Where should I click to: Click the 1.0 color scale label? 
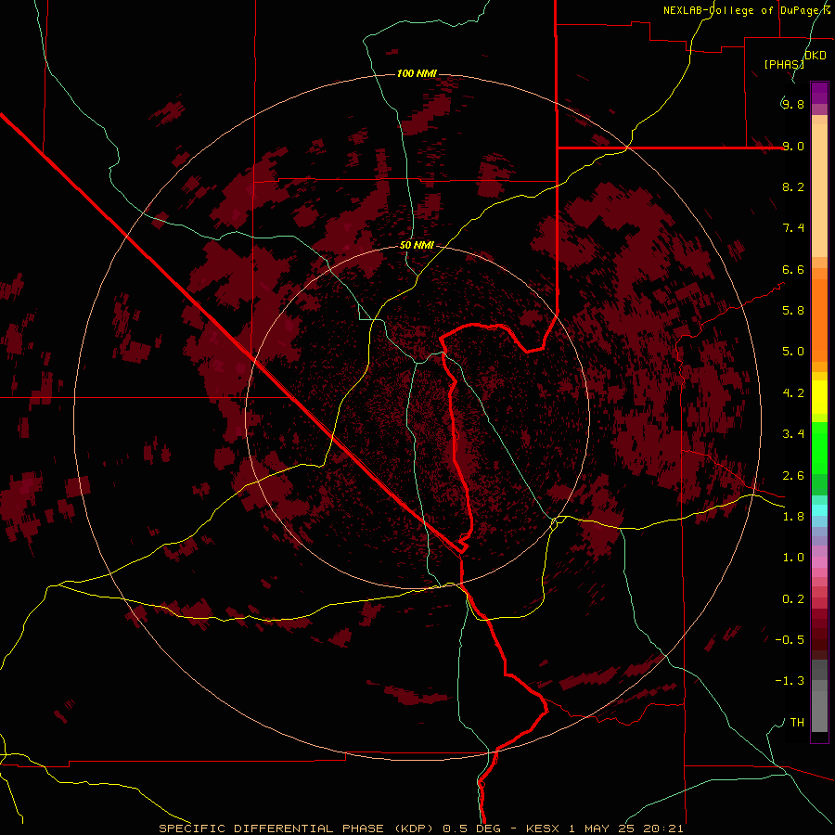[793, 558]
